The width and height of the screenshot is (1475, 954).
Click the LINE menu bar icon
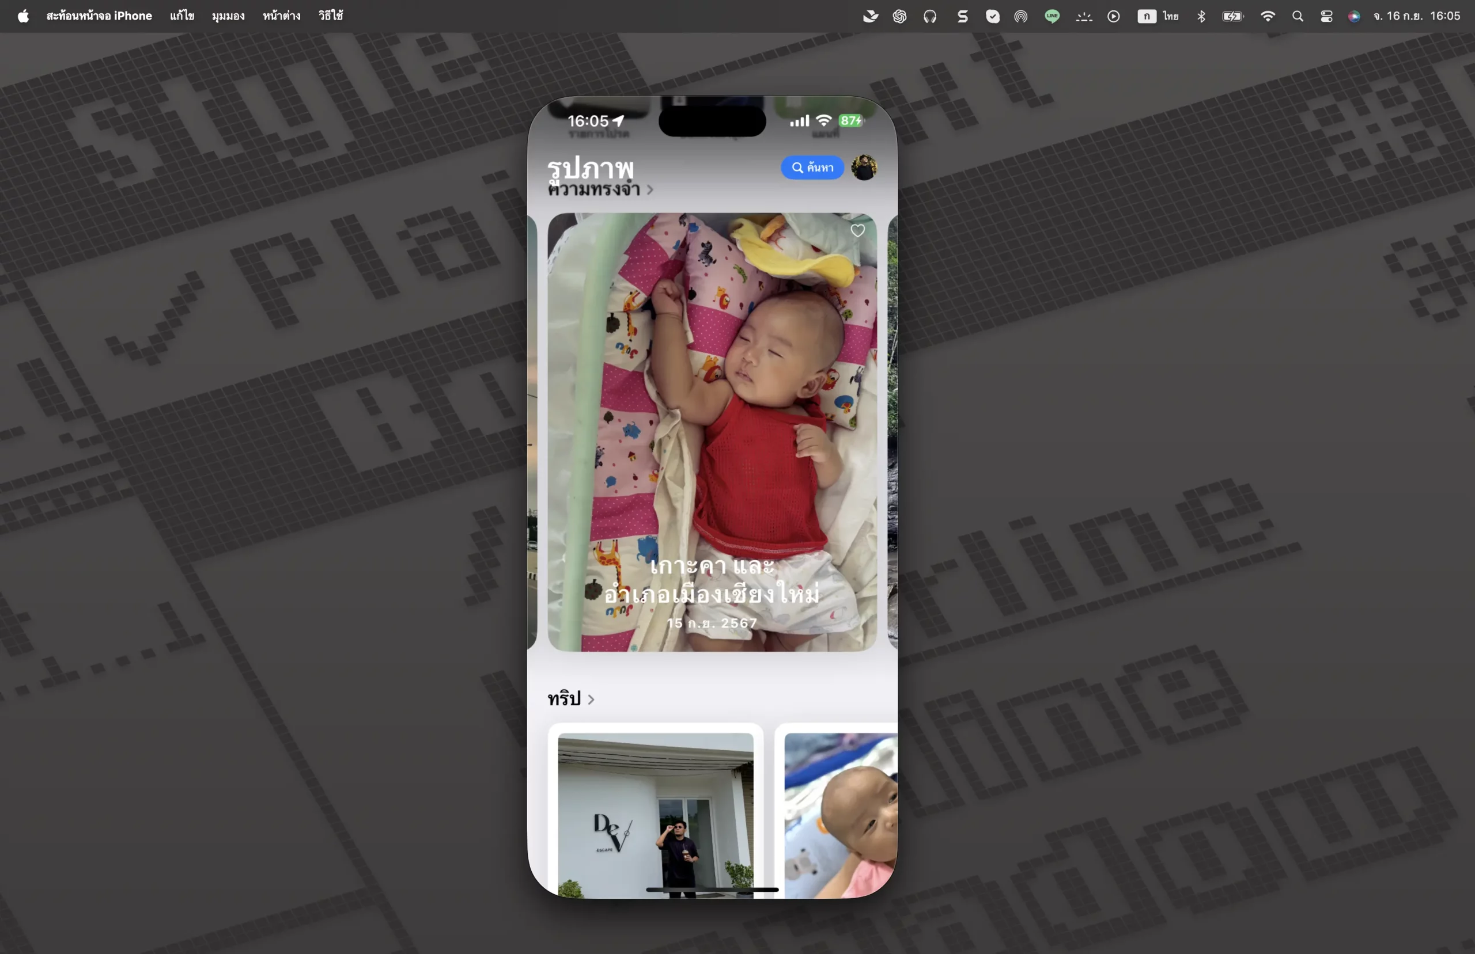pos(1052,17)
